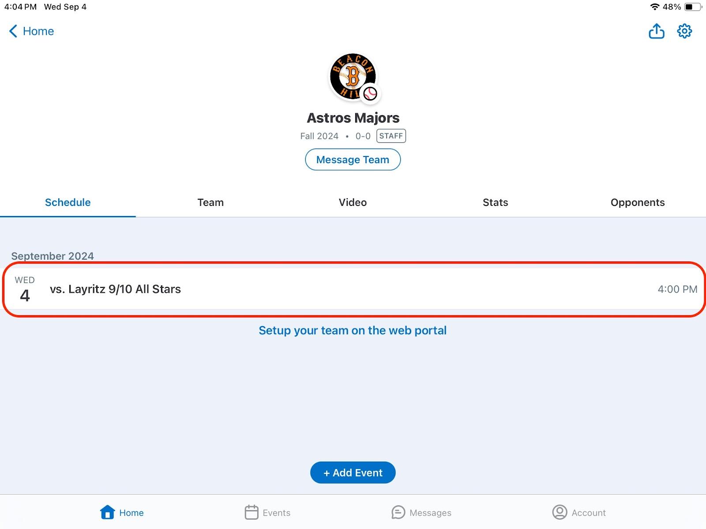
Task: Open team settings gear icon
Action: 684,31
